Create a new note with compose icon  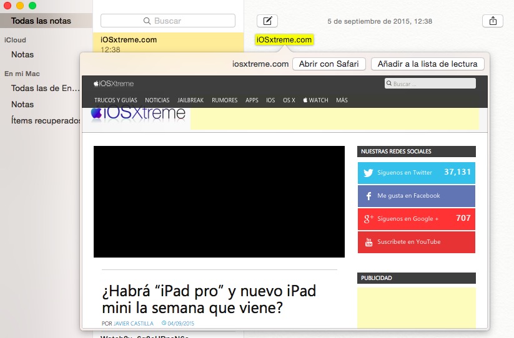click(267, 21)
